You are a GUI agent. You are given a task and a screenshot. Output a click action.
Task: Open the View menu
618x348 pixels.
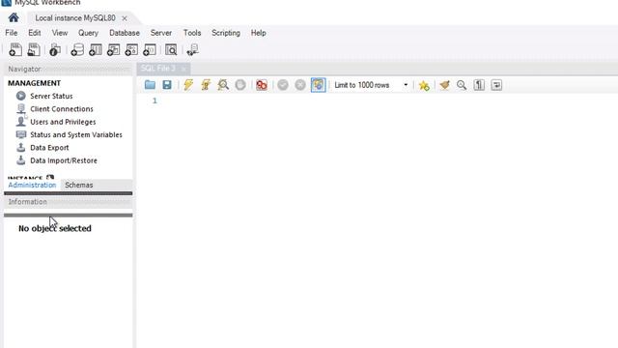(60, 33)
